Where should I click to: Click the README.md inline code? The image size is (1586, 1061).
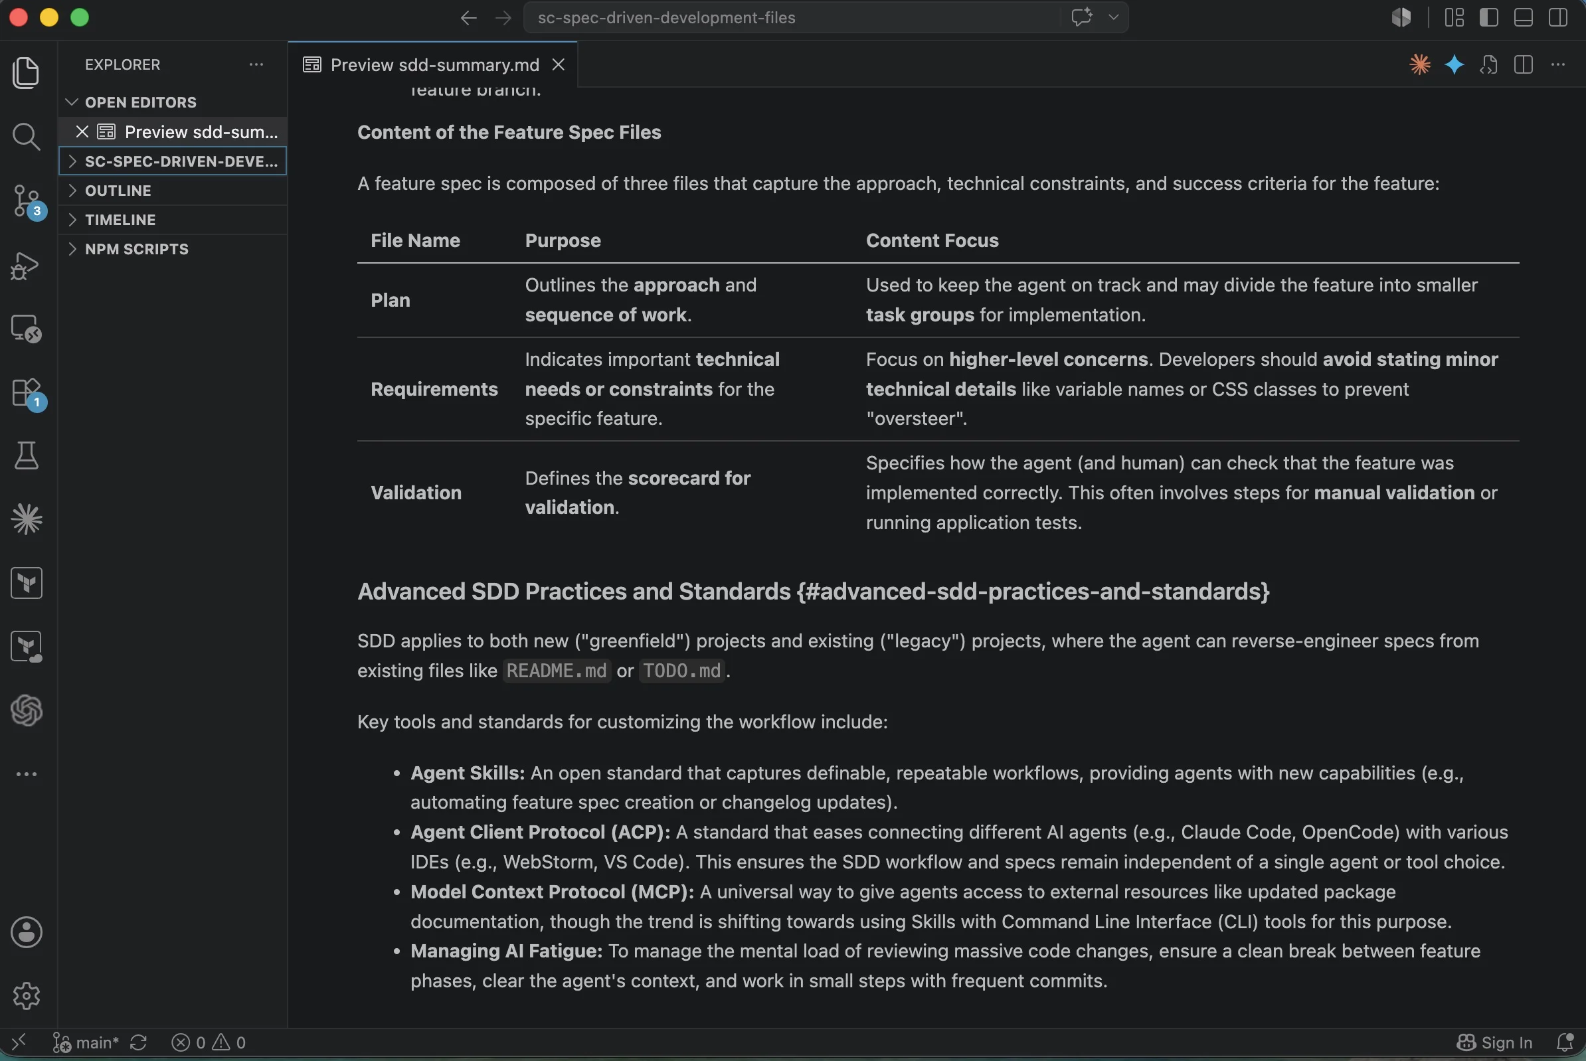pos(557,671)
